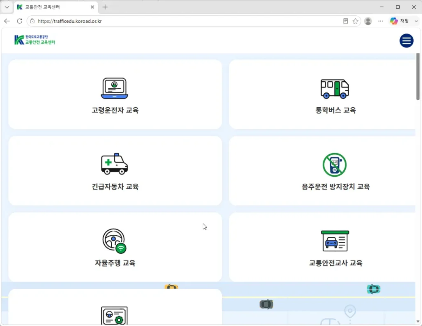Click the scrollbar down arrow
422x326 pixels.
[418, 321]
